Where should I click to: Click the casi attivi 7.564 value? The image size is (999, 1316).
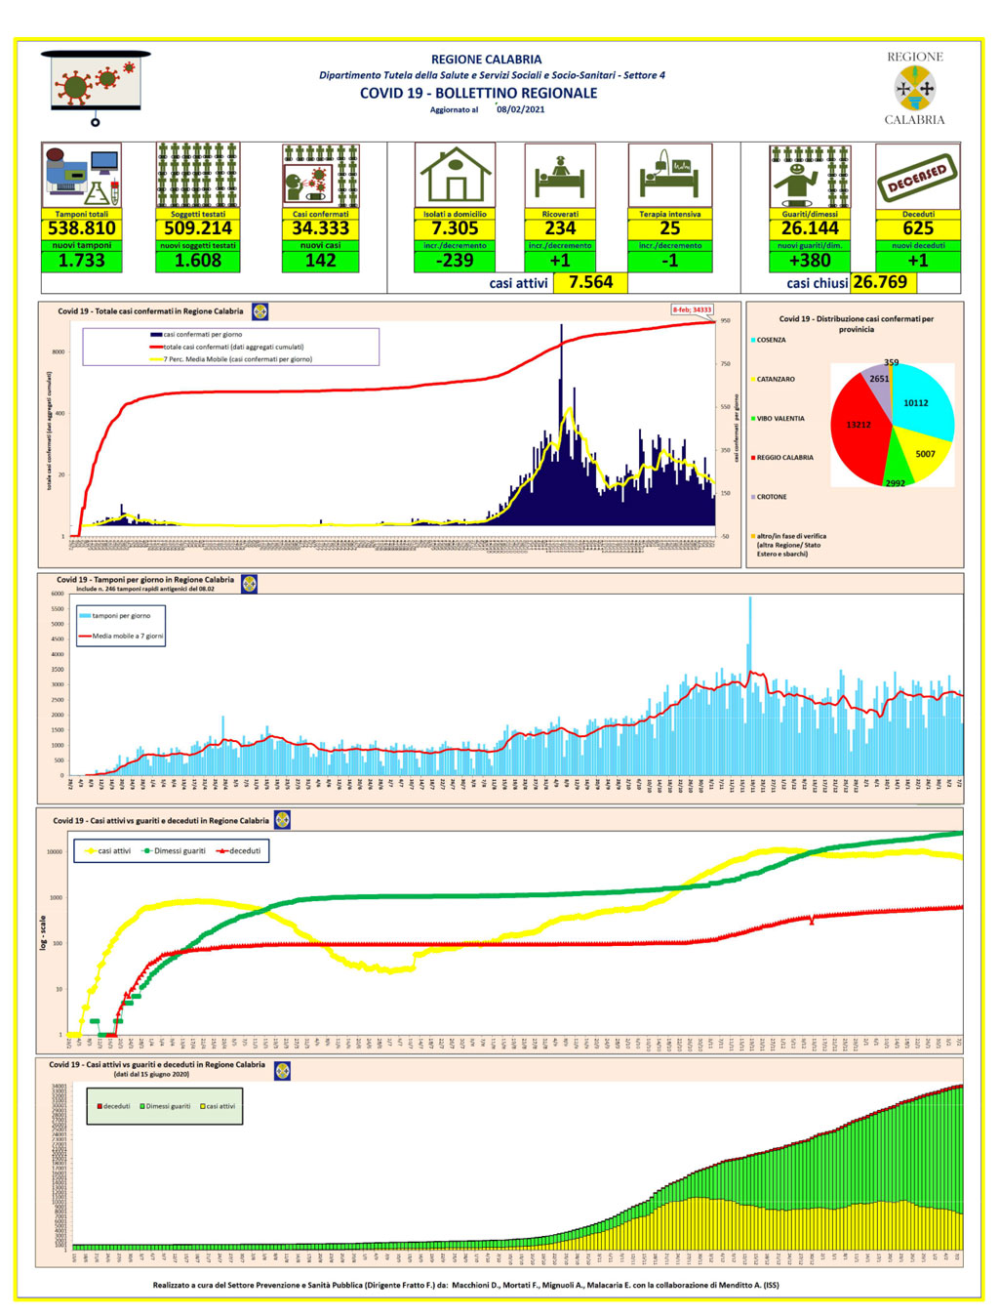[x=590, y=282]
